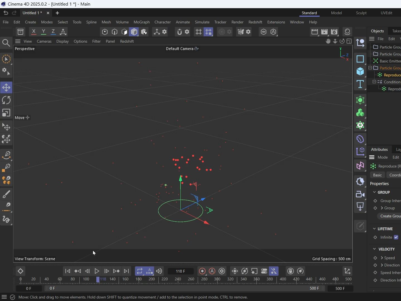Switch to the Sculpt layout

point(361,13)
